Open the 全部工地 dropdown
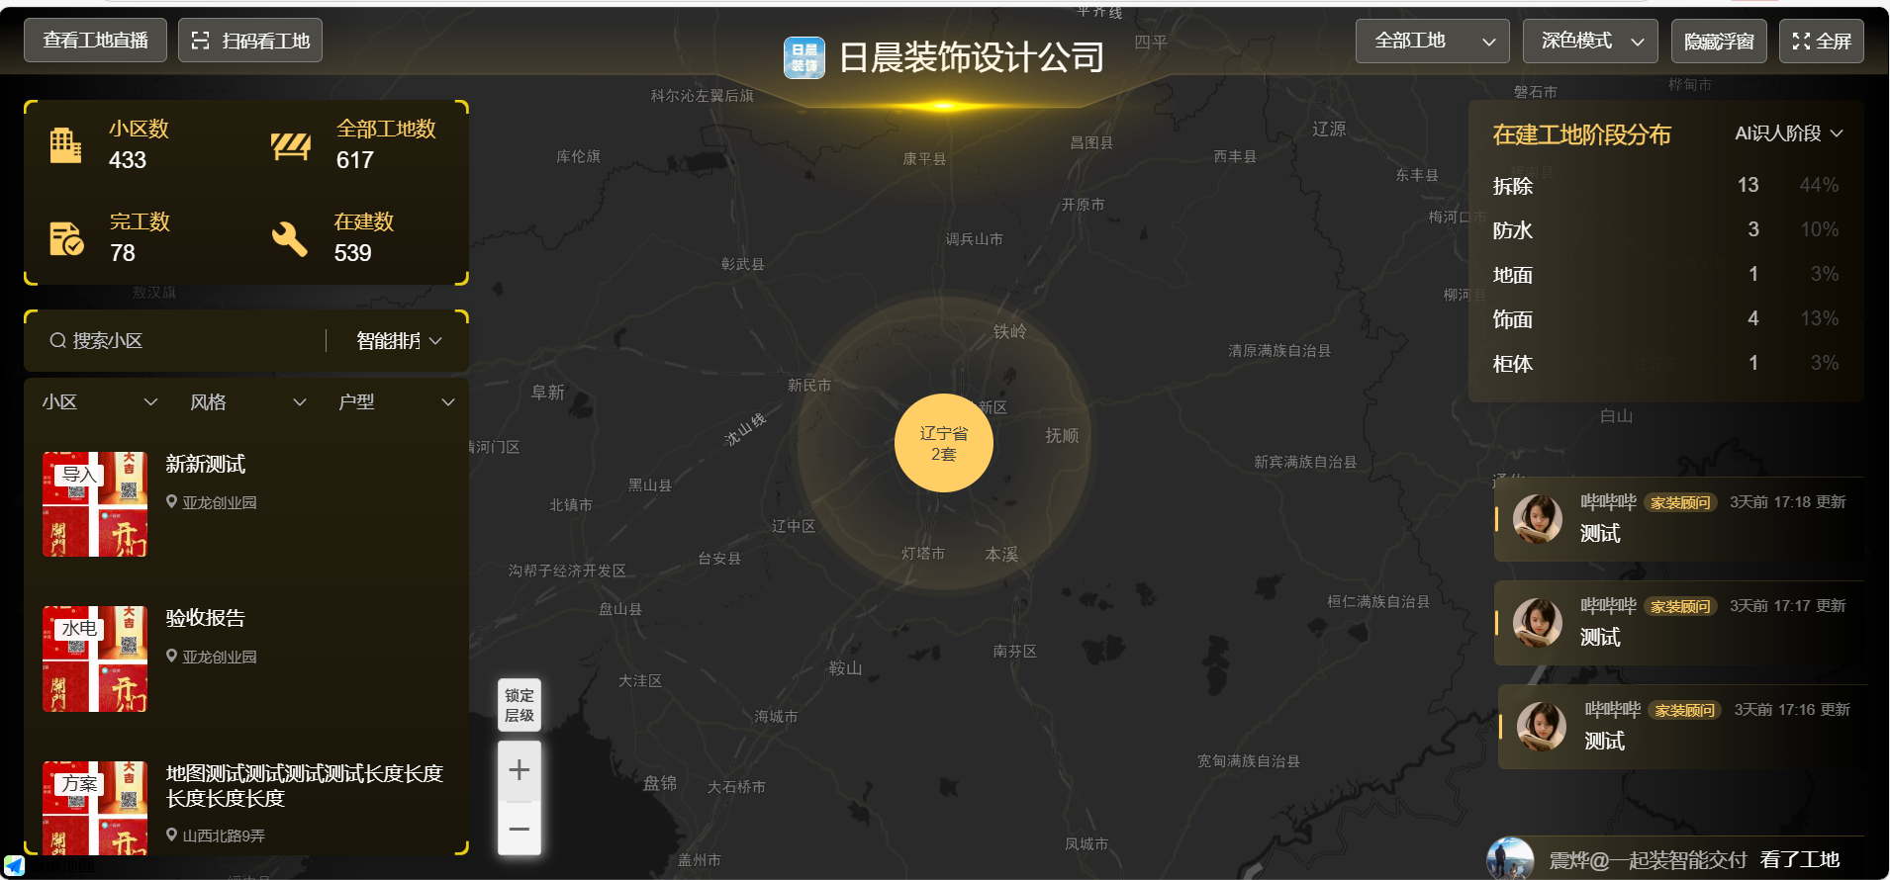 point(1432,42)
